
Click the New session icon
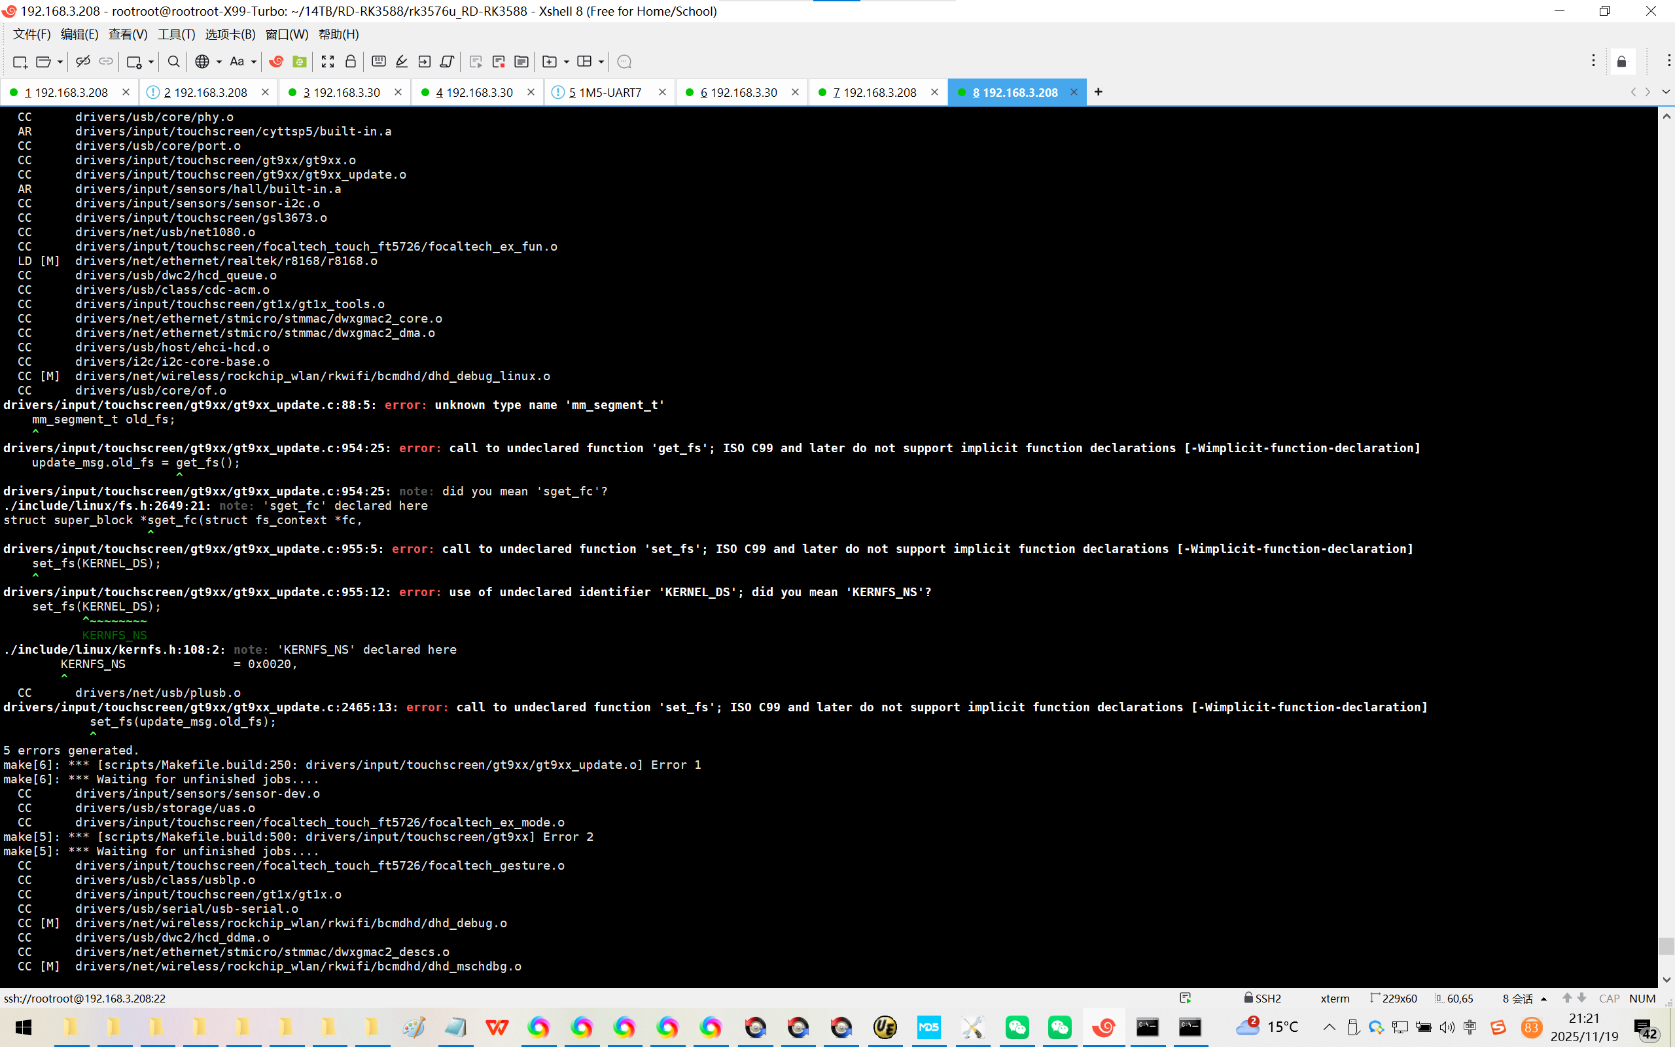click(20, 62)
